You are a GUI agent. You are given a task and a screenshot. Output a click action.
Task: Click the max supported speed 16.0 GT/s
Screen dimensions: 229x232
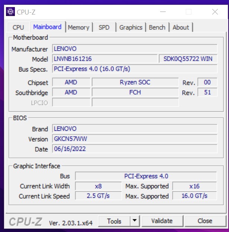click(194, 196)
